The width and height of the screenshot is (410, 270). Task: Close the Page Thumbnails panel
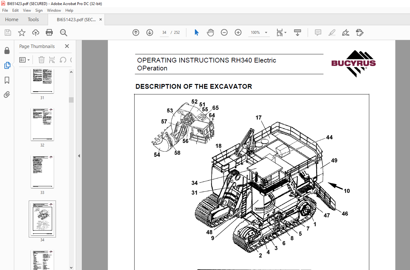click(x=67, y=46)
